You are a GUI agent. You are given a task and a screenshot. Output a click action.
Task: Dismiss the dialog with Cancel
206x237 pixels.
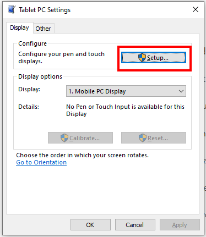click(135, 225)
